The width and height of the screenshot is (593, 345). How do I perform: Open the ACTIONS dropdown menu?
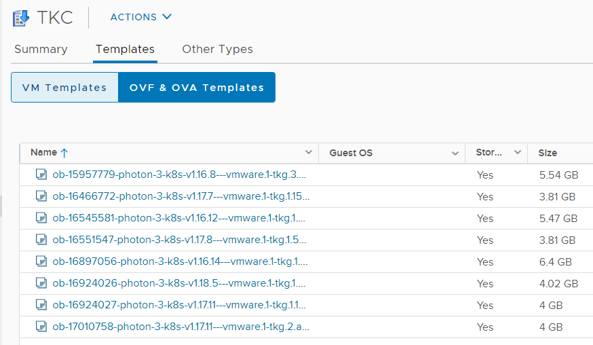pyautogui.click(x=140, y=17)
